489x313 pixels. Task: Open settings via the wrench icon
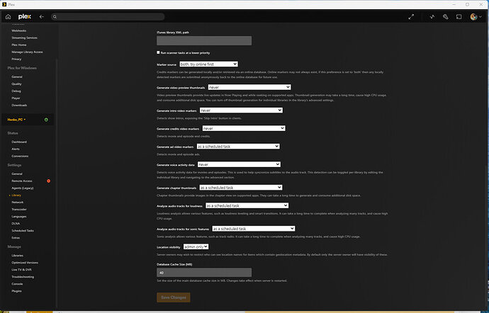[445, 17]
